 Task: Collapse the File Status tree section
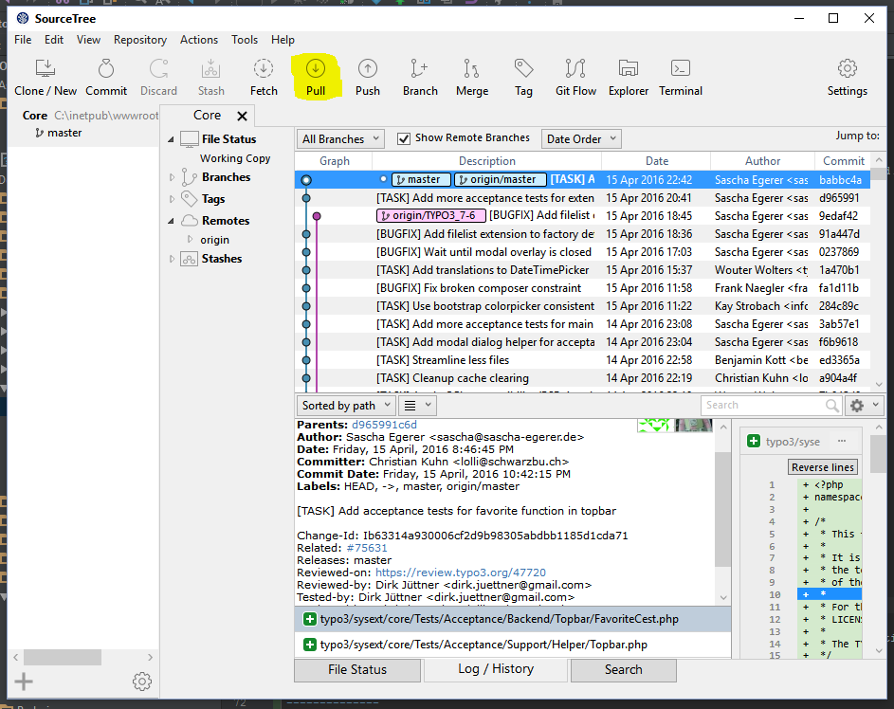click(171, 139)
